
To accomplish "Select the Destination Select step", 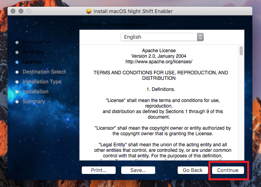I will click(x=44, y=72).
